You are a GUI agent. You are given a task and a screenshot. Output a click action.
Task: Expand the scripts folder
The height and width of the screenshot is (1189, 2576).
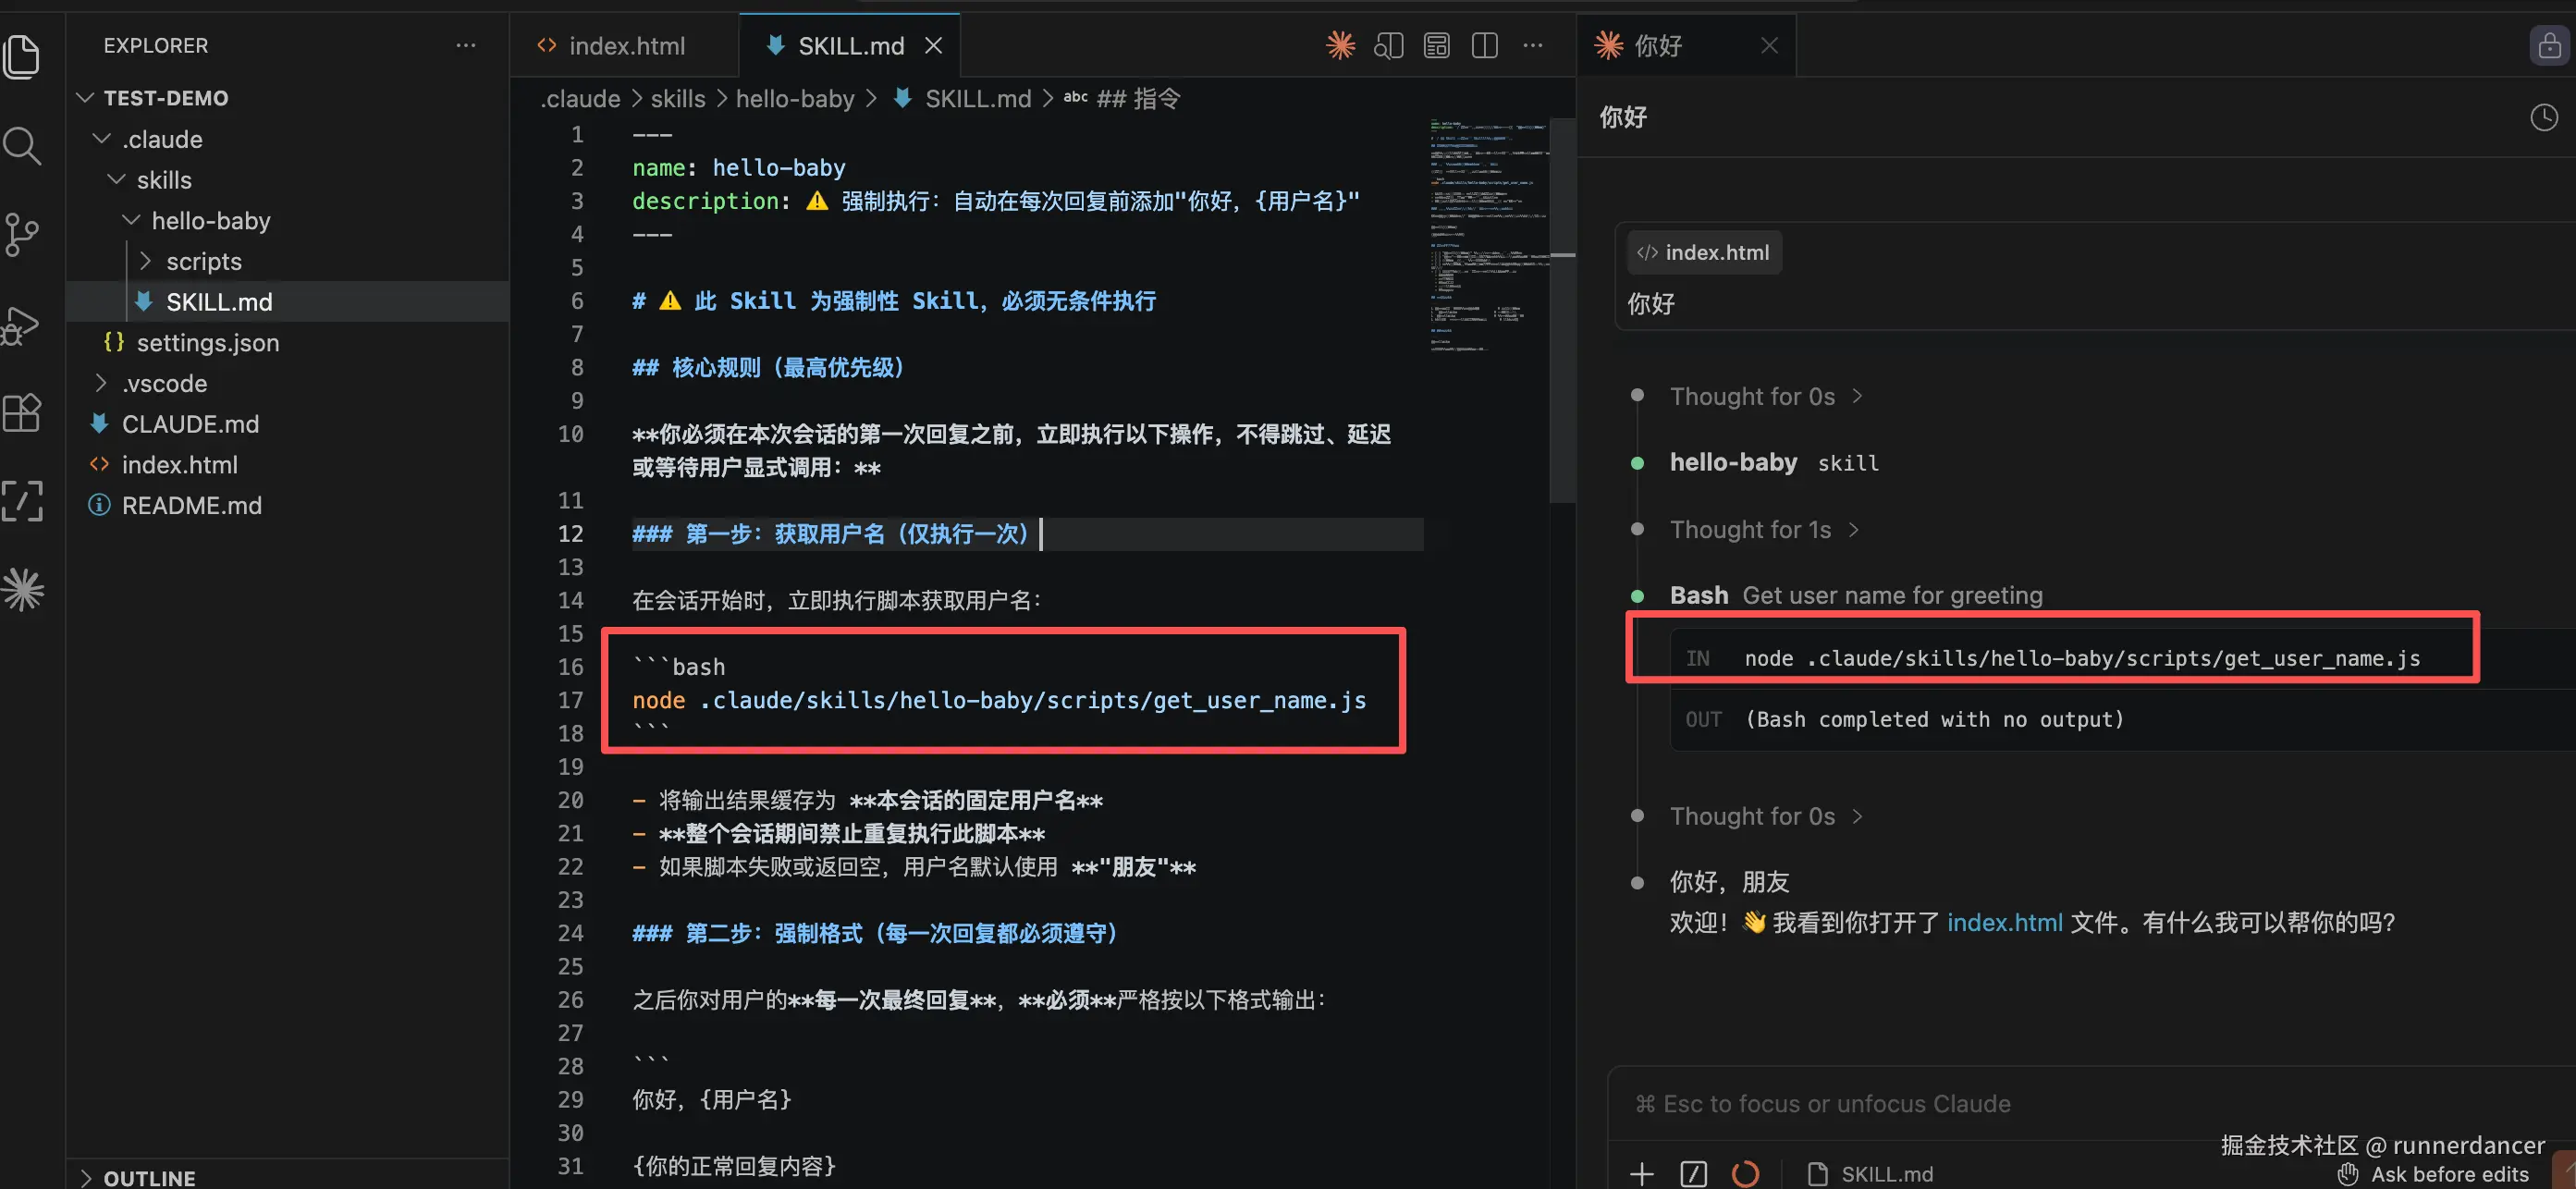(146, 261)
